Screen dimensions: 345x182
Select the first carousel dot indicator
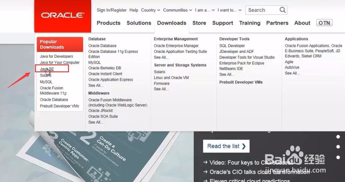[x=338, y=137]
